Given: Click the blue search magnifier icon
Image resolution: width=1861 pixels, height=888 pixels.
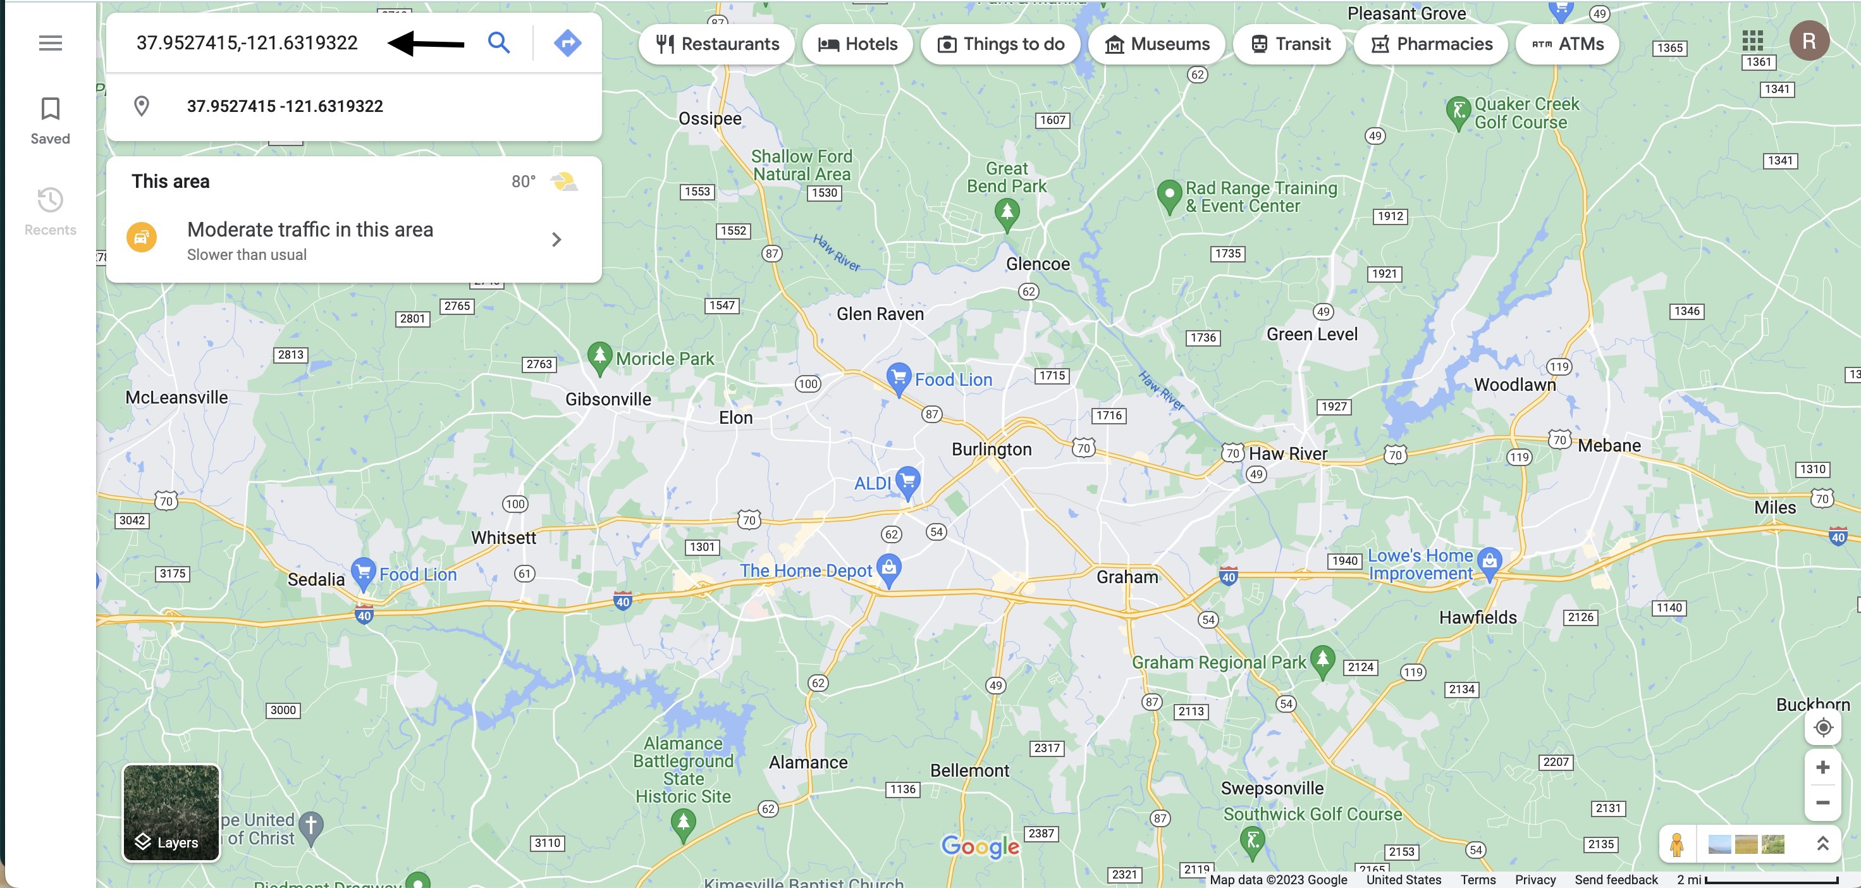Looking at the screenshot, I should point(498,42).
